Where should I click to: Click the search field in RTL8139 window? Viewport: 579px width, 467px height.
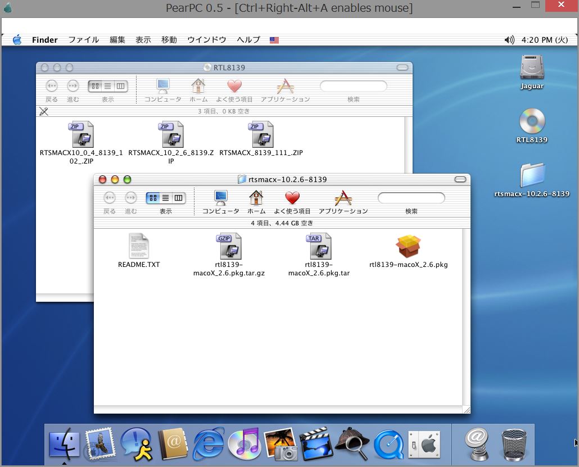click(354, 87)
